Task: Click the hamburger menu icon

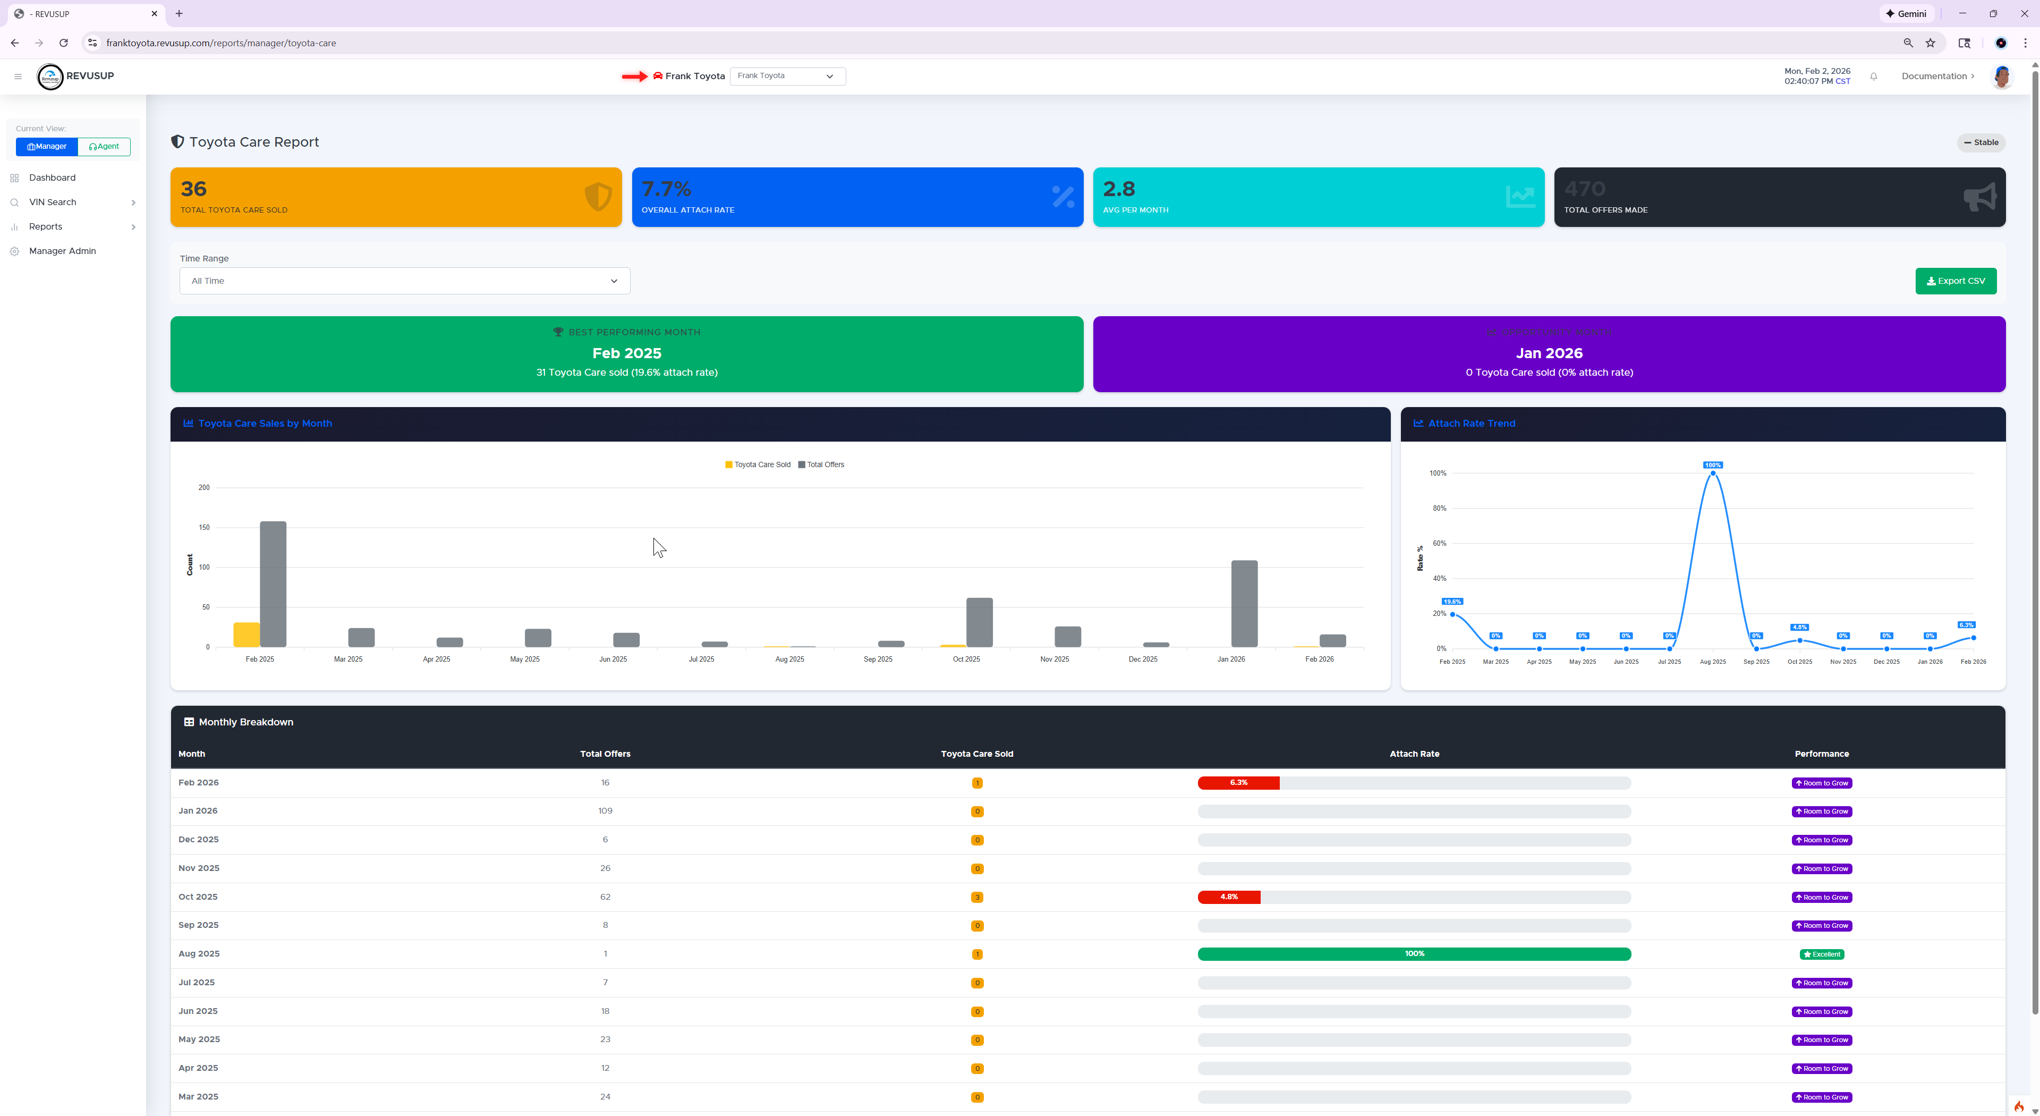Action: coord(18,76)
